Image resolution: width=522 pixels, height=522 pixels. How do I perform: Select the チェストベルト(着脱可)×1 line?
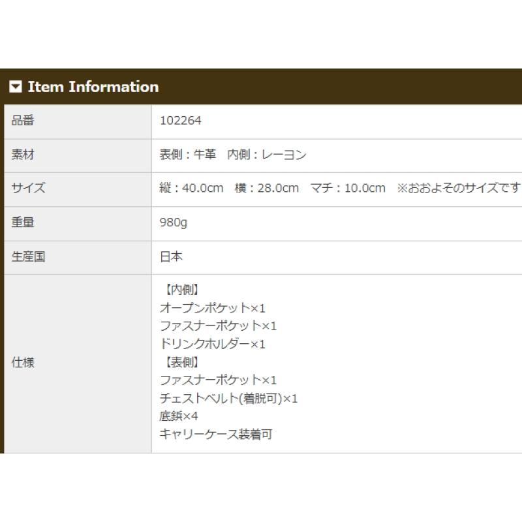pos(228,399)
